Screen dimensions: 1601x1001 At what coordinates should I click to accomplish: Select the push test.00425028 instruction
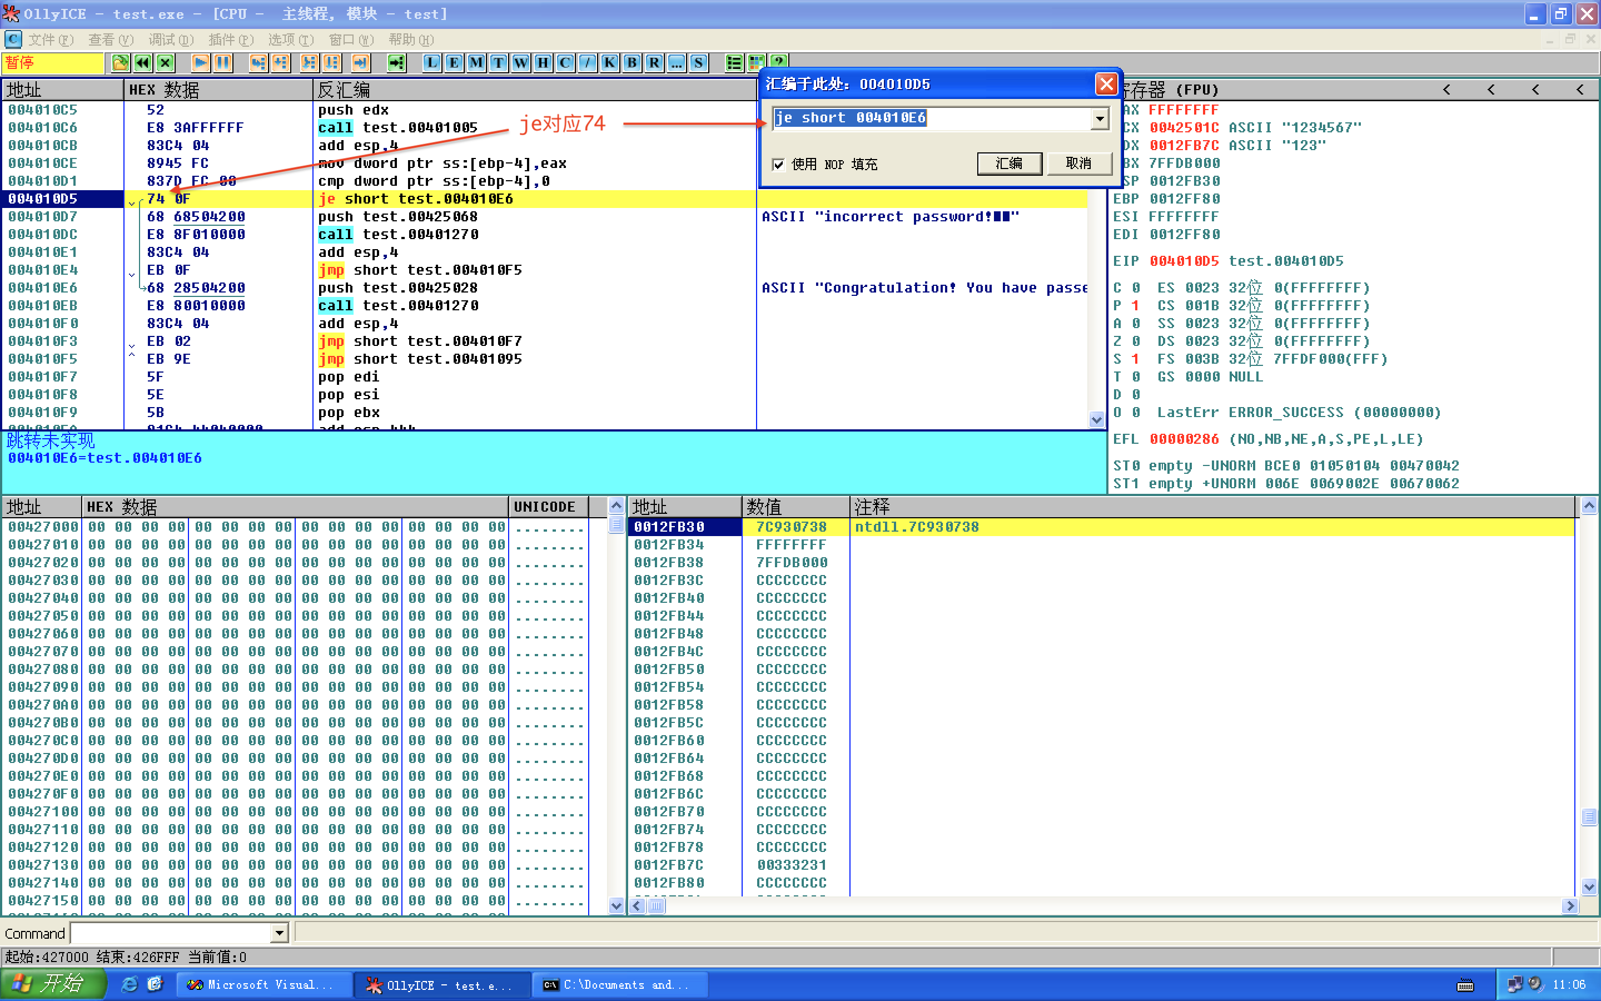point(397,288)
